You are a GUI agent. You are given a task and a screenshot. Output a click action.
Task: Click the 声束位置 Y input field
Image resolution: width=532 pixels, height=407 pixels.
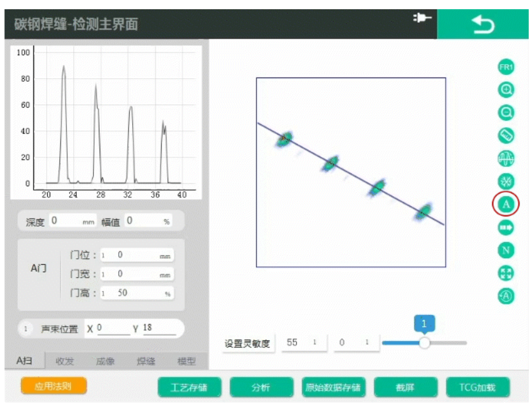tap(159, 328)
